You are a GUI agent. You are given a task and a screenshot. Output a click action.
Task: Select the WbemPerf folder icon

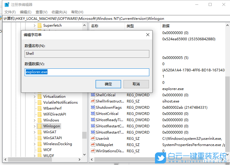pyautogui.click(x=39, y=108)
